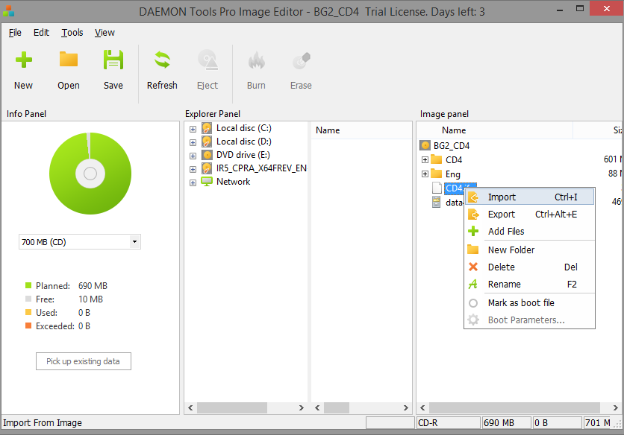Screen dimensions: 624x435
Task: Maximize the DAEMON Tools window
Action: pos(580,9)
